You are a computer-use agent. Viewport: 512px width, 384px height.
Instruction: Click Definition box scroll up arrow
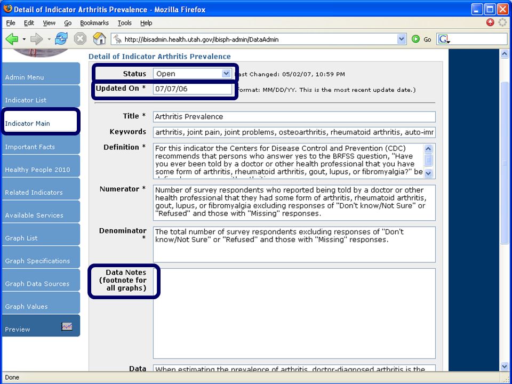coord(428,149)
